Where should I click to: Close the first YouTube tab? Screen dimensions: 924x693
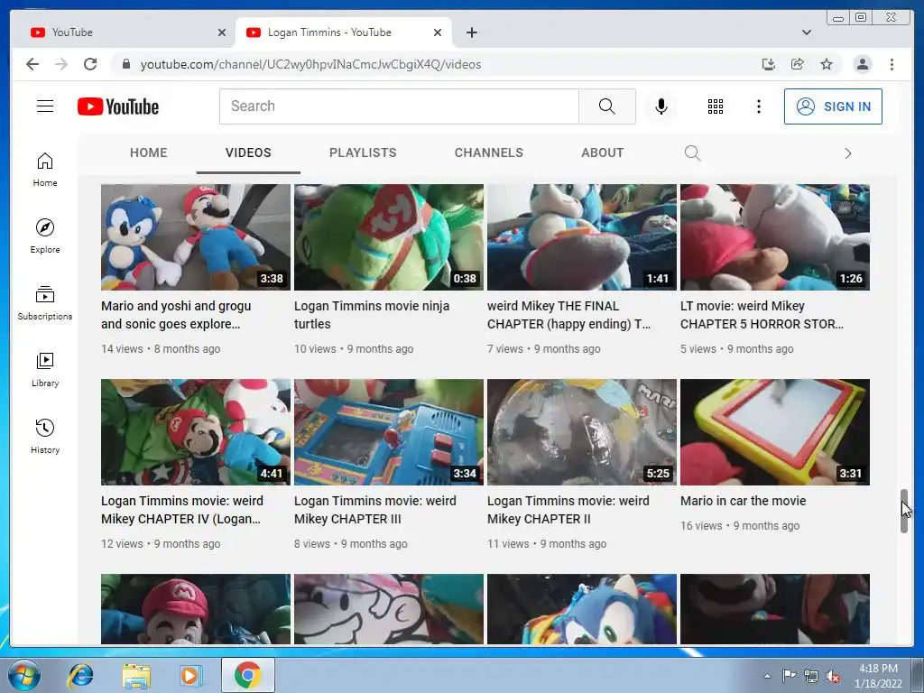pyautogui.click(x=222, y=32)
